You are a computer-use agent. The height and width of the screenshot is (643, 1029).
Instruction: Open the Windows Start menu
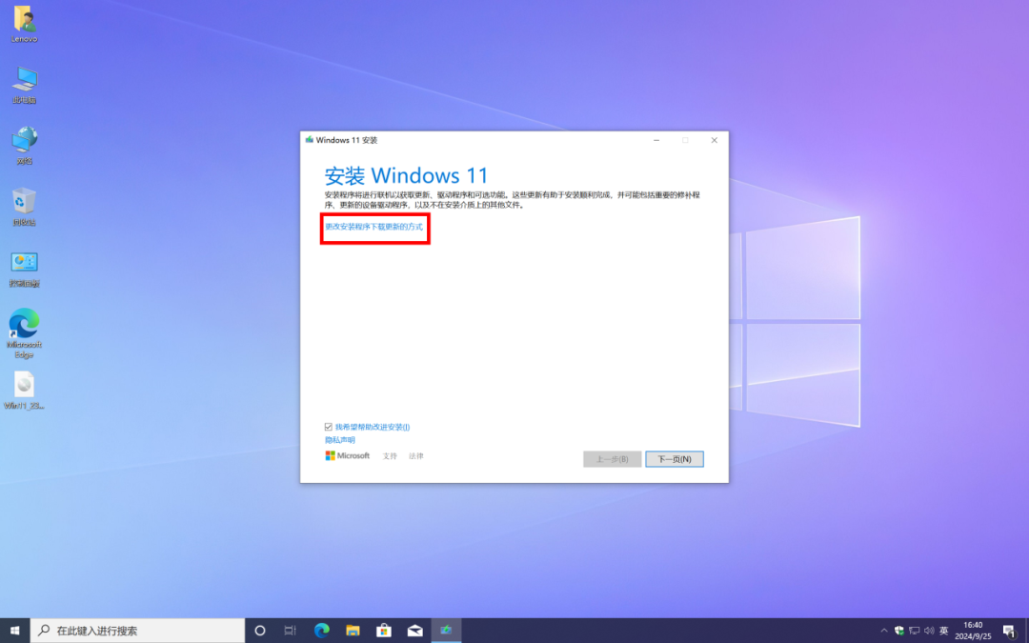(14, 631)
